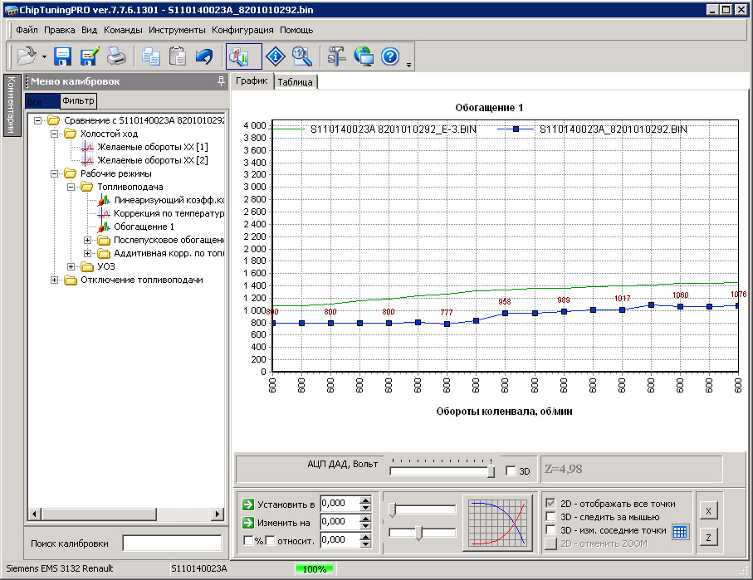
Task: Click the globe with monitor toolbar icon
Action: 363,56
